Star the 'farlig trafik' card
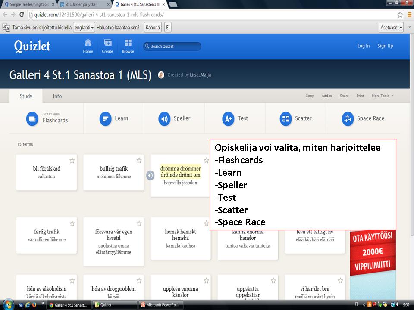Image resolution: width=414 pixels, height=310 pixels. point(72,223)
